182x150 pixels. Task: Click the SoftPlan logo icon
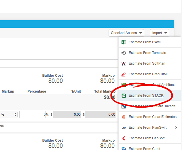124,63
